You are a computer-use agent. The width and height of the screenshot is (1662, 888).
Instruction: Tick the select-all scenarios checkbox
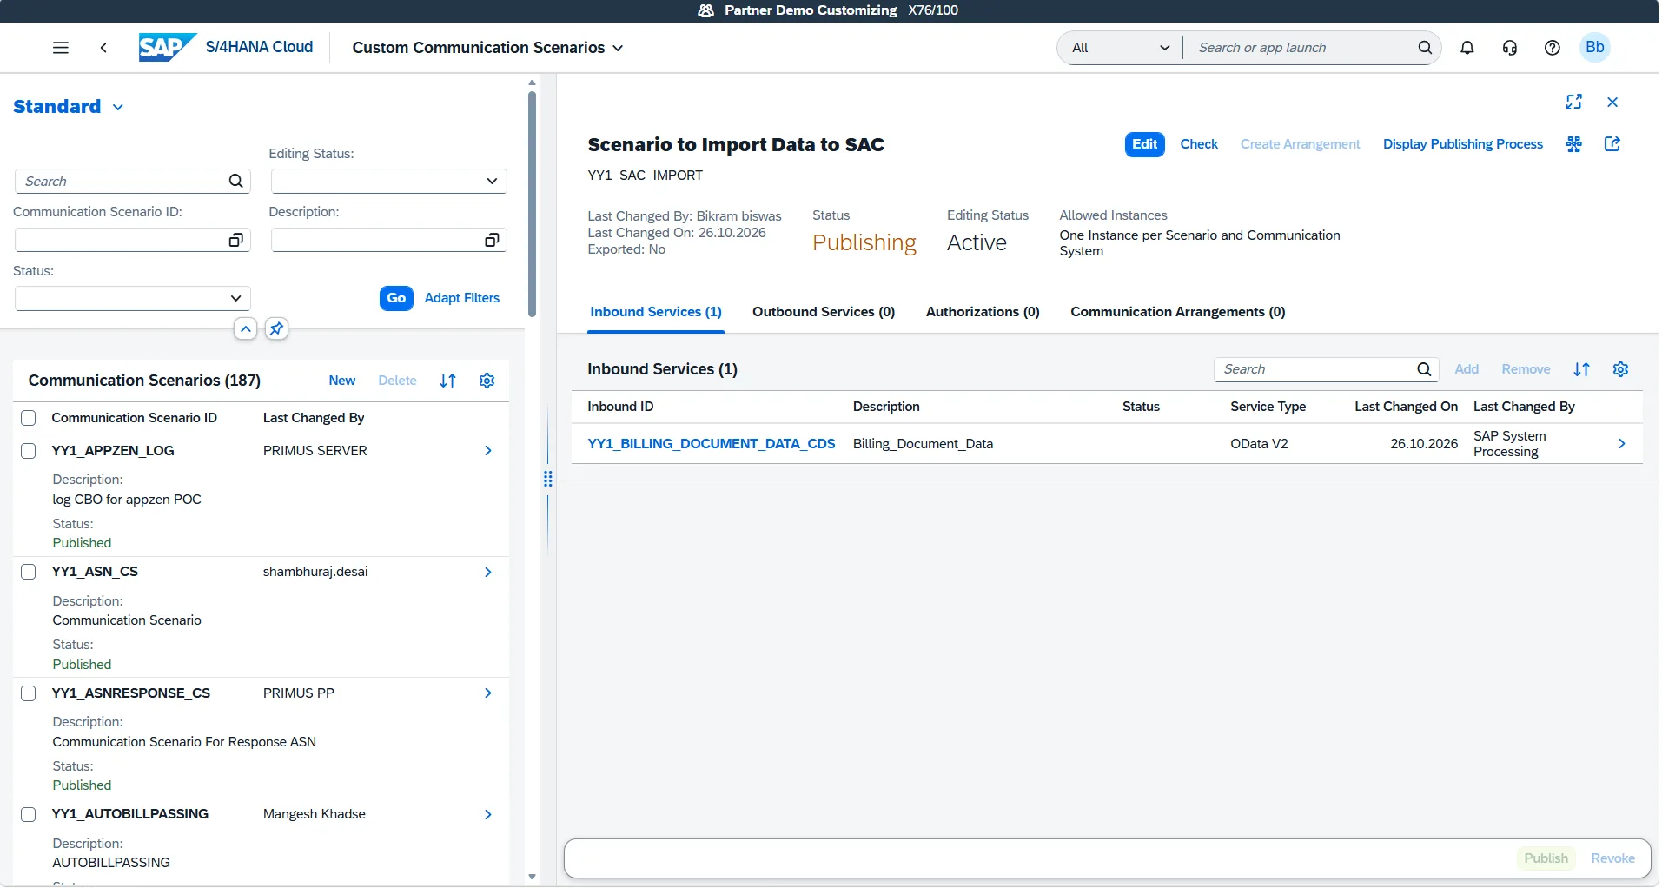coord(29,418)
